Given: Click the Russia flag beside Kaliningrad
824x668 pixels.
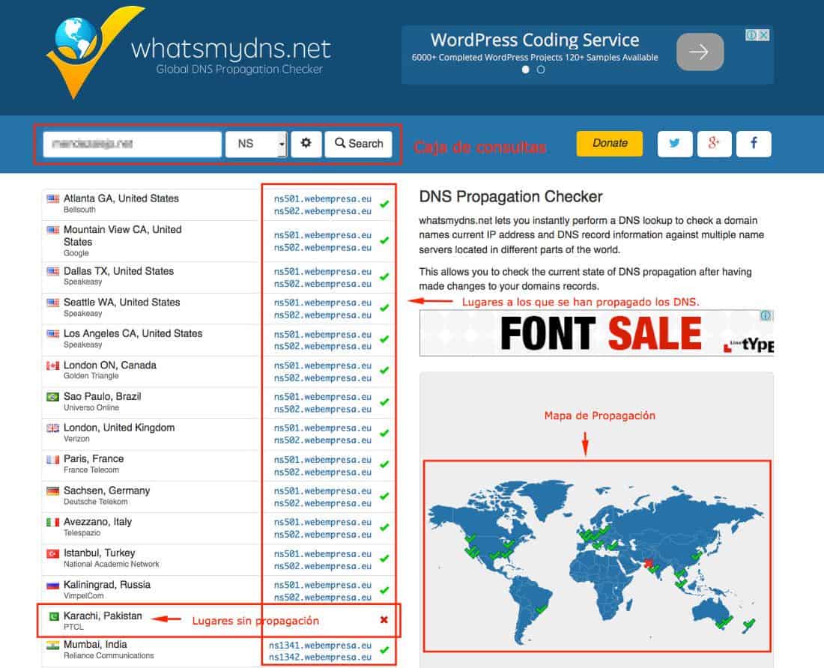Looking at the screenshot, I should click(52, 585).
